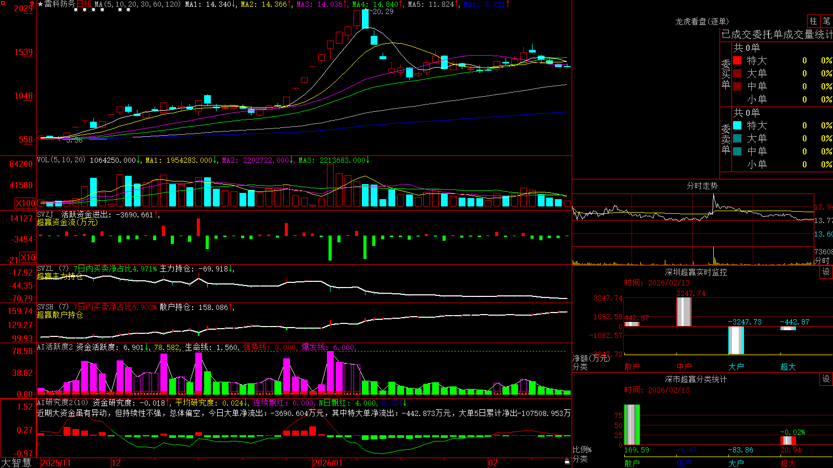Click the 超大 bar labeled -442.87
Image resolution: width=833 pixels, height=468 pixels.
click(x=788, y=328)
